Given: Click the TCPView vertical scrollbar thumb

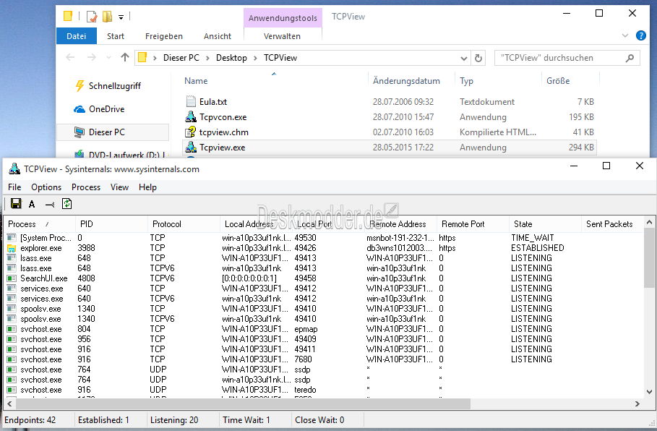Looking at the screenshot, I should coord(649,258).
